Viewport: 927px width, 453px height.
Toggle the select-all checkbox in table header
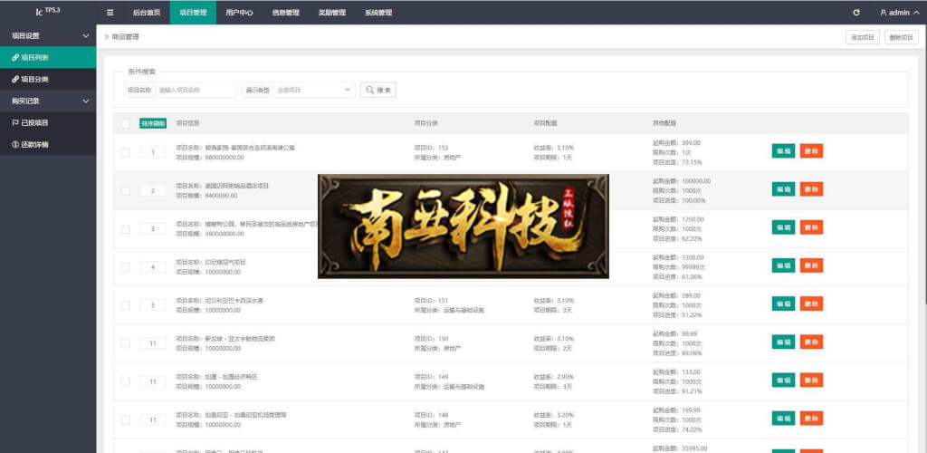[x=125, y=123]
